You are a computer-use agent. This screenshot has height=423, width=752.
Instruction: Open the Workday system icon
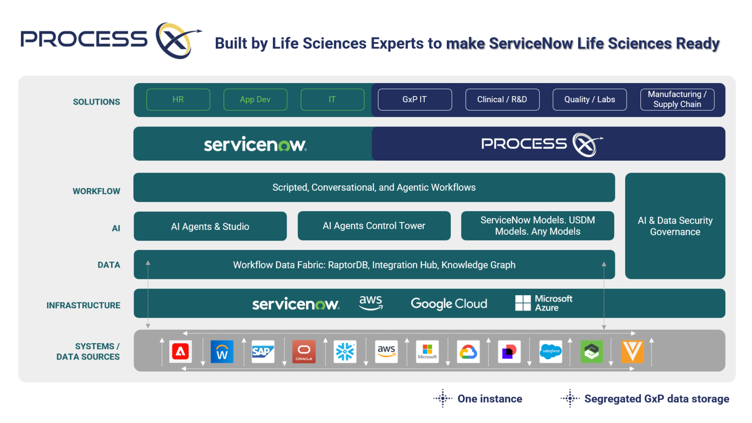point(222,352)
